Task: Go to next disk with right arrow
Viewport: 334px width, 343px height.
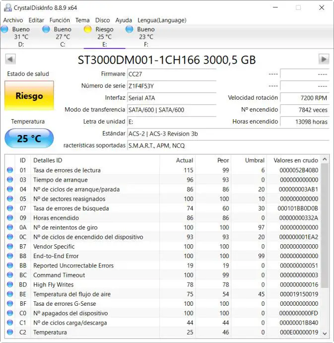Action: (324, 59)
